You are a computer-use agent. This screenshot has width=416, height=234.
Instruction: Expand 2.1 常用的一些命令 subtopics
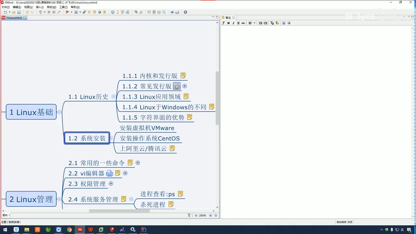138,163
